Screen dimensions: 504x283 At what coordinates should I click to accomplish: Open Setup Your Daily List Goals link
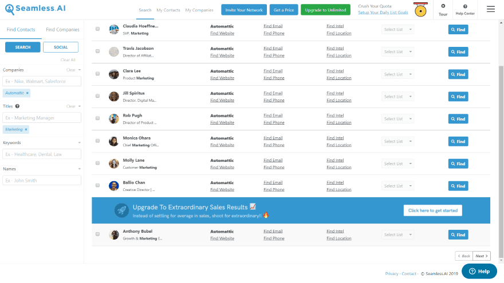click(383, 13)
